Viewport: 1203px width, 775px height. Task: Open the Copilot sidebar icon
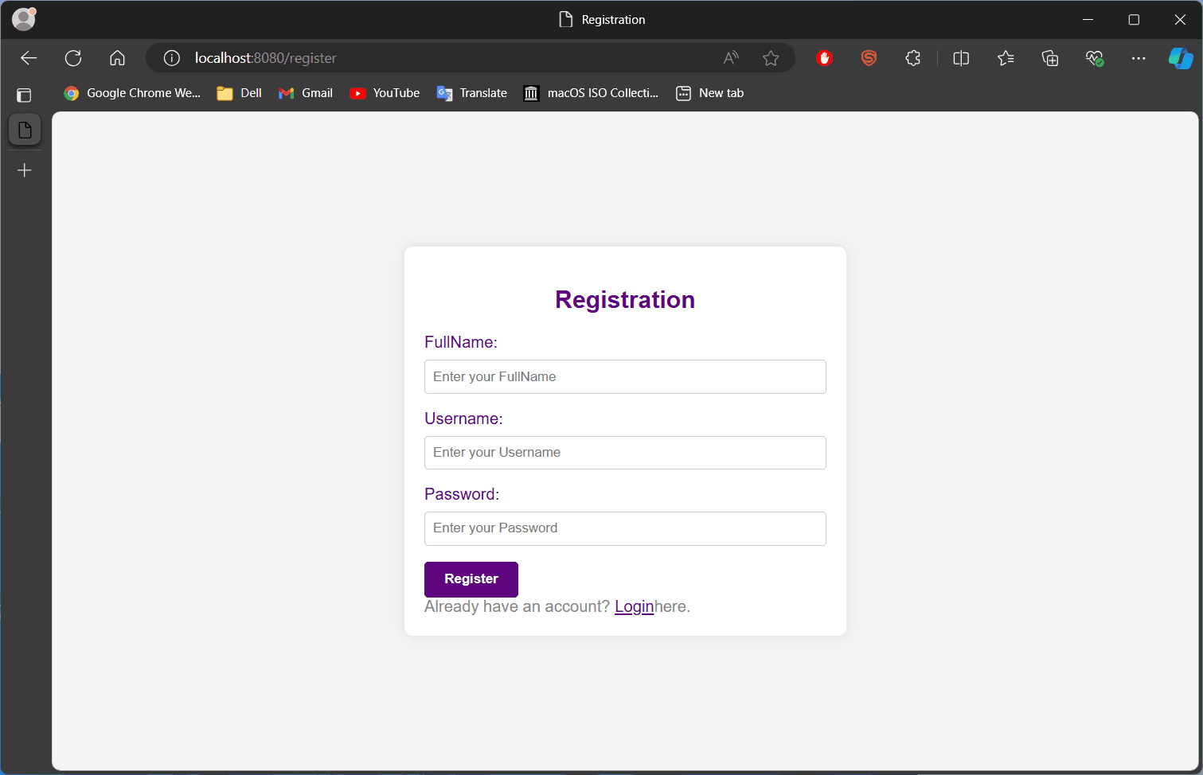(x=1181, y=57)
